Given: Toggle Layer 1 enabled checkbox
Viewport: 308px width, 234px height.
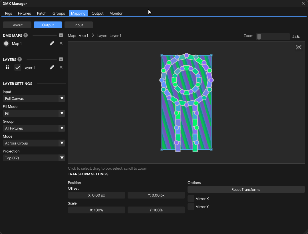Looking at the screenshot, I should [x=18, y=68].
